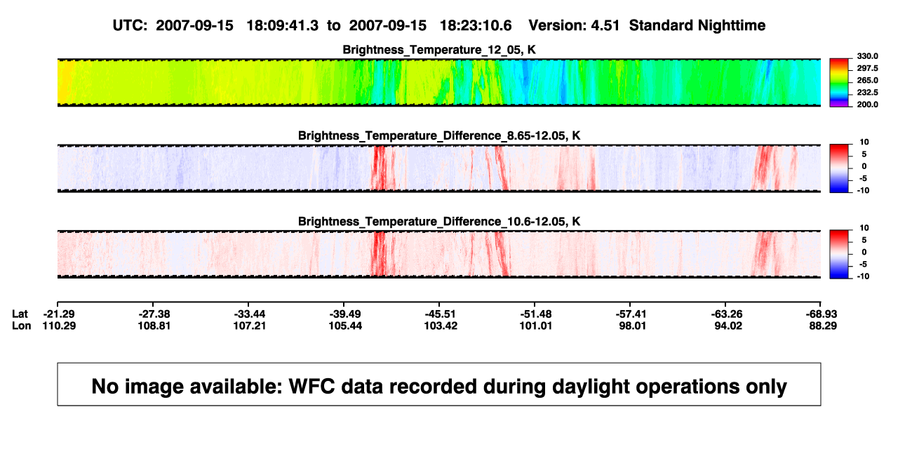The width and height of the screenshot is (912, 468).
Task: Click longitude value '103.42'
Action: pos(440,326)
